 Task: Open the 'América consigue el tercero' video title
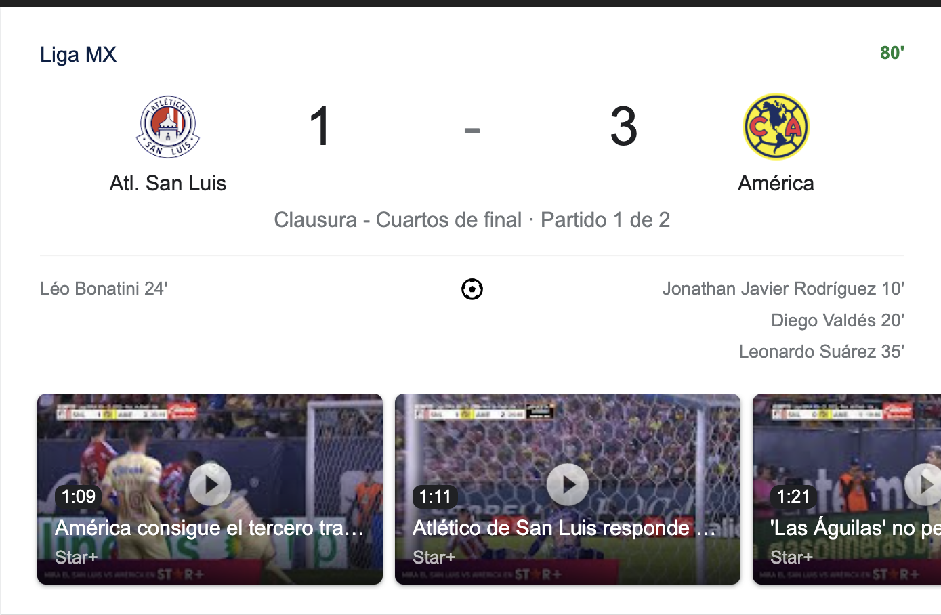click(x=209, y=528)
